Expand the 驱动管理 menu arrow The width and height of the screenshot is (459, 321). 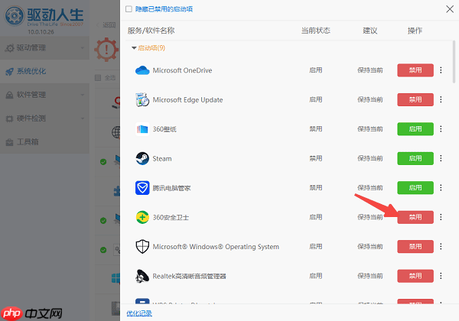(x=83, y=47)
